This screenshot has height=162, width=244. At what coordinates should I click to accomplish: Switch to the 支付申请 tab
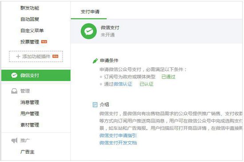pyautogui.click(x=90, y=12)
